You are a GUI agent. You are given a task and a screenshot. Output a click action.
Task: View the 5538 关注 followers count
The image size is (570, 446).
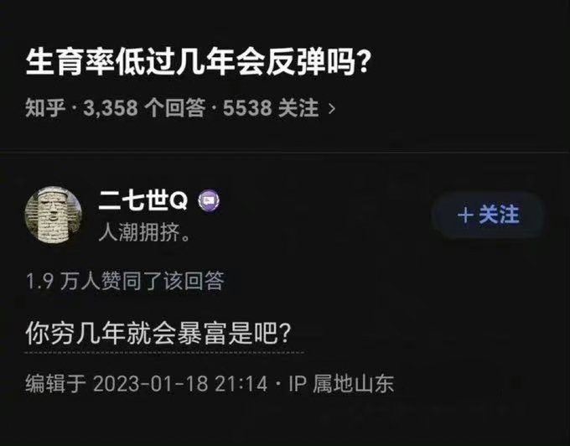pyautogui.click(x=271, y=108)
